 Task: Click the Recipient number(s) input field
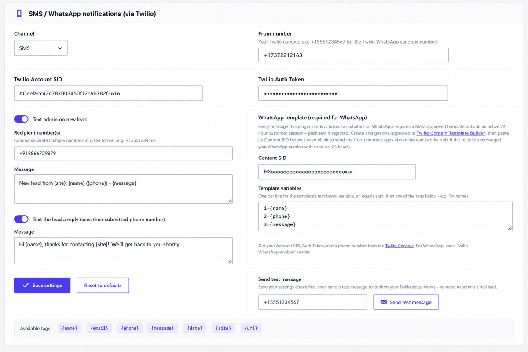tap(123, 153)
